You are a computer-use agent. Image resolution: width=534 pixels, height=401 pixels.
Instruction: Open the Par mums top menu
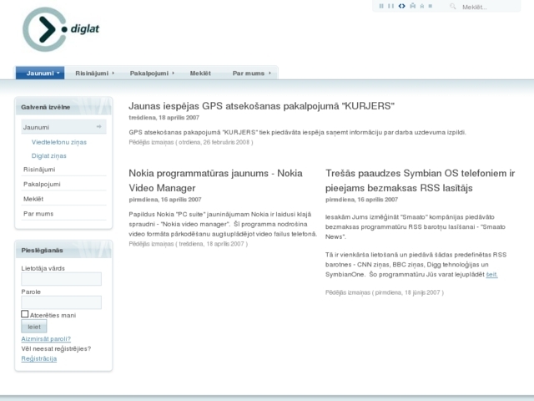(x=251, y=74)
